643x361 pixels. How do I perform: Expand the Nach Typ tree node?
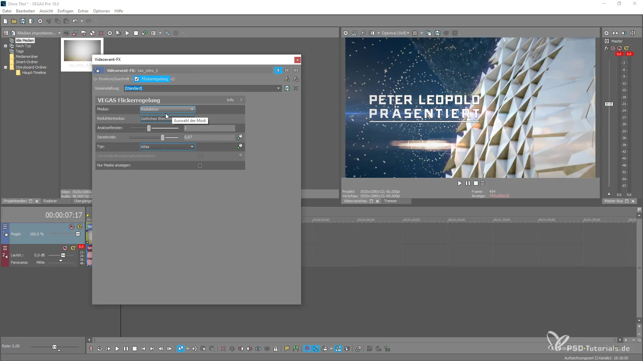pos(5,46)
